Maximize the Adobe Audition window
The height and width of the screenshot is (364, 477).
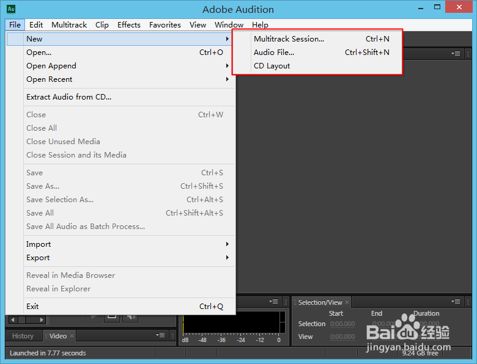pyautogui.click(x=437, y=7)
